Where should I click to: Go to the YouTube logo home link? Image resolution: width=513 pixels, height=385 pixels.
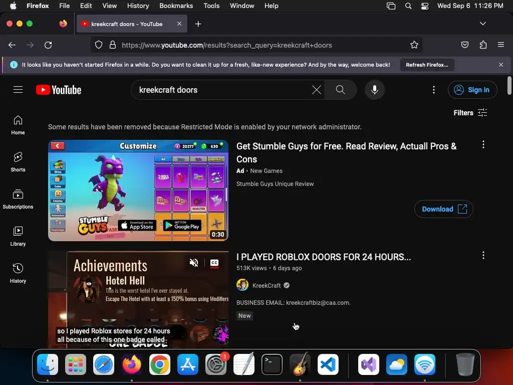click(59, 90)
